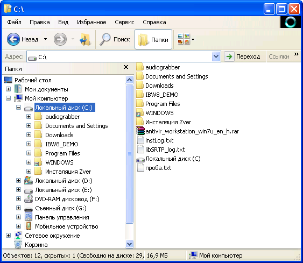This screenshot has width=303, height=263.
Task: Click Сетевое окружение network icon
Action: click(x=18, y=235)
